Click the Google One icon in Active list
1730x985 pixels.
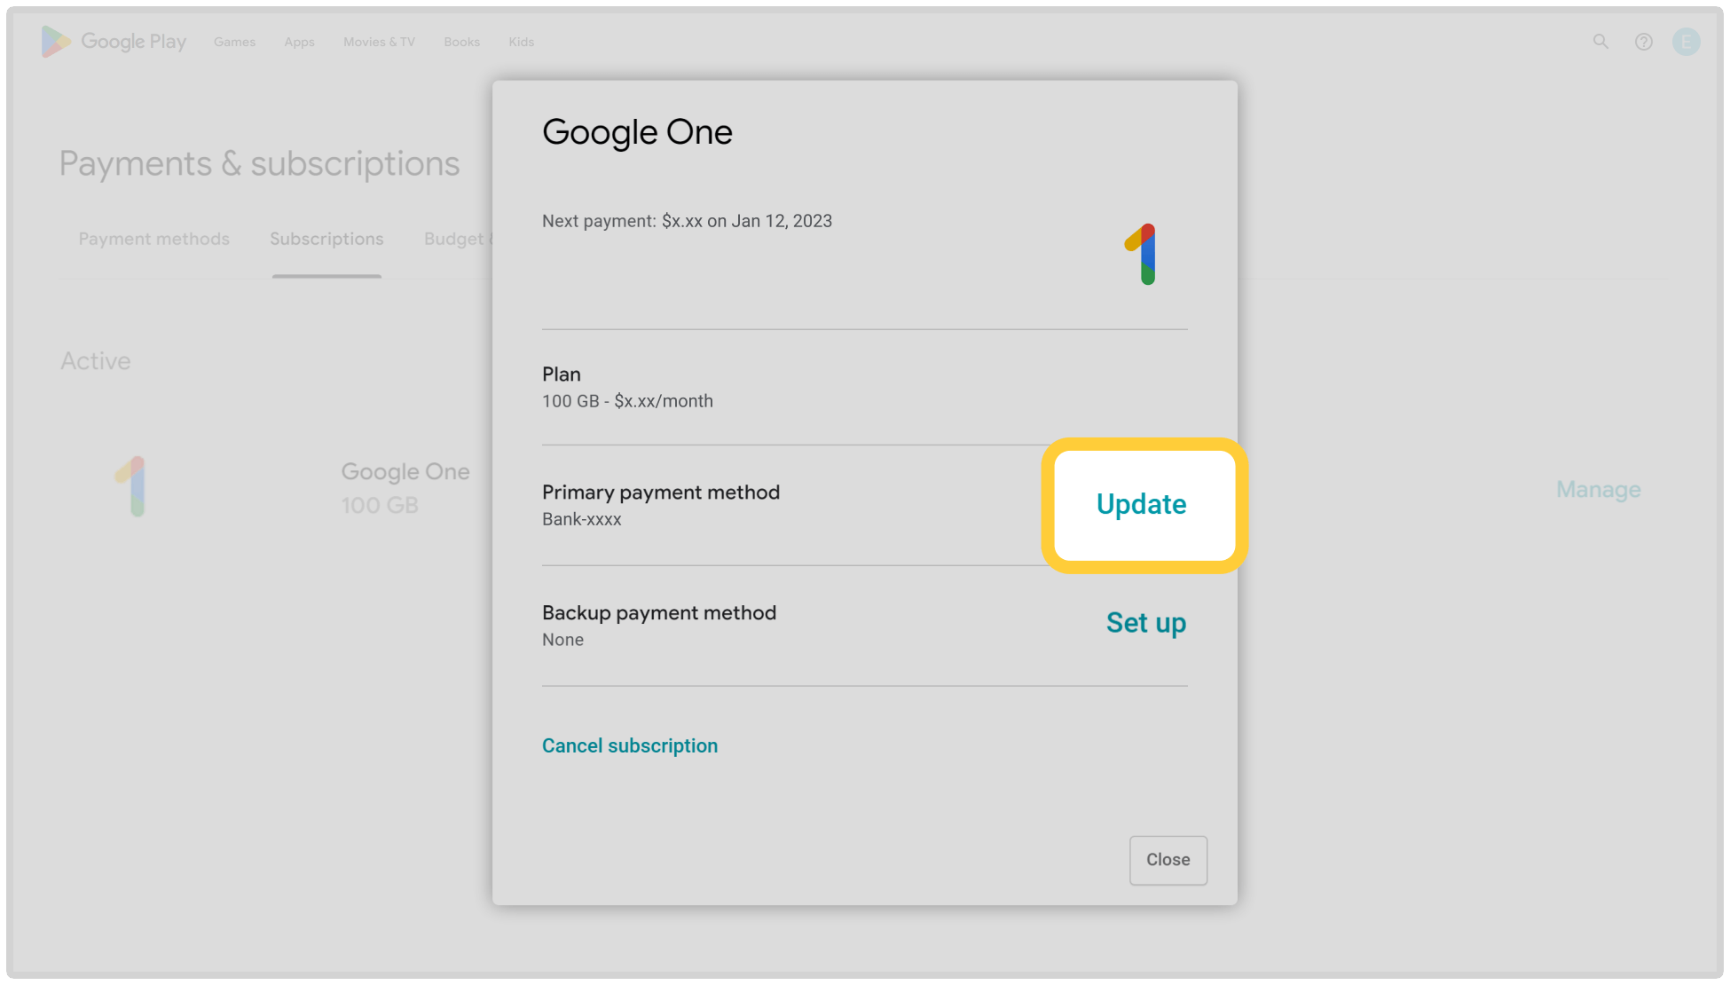[x=131, y=486]
